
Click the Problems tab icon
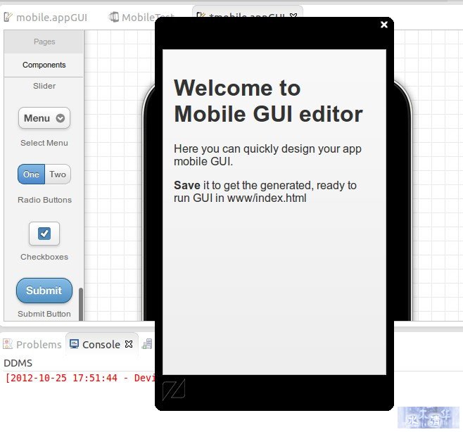(x=8, y=344)
